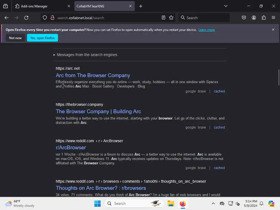Go back to previous page
The height and width of the screenshot is (210, 280).
tap(7, 18)
